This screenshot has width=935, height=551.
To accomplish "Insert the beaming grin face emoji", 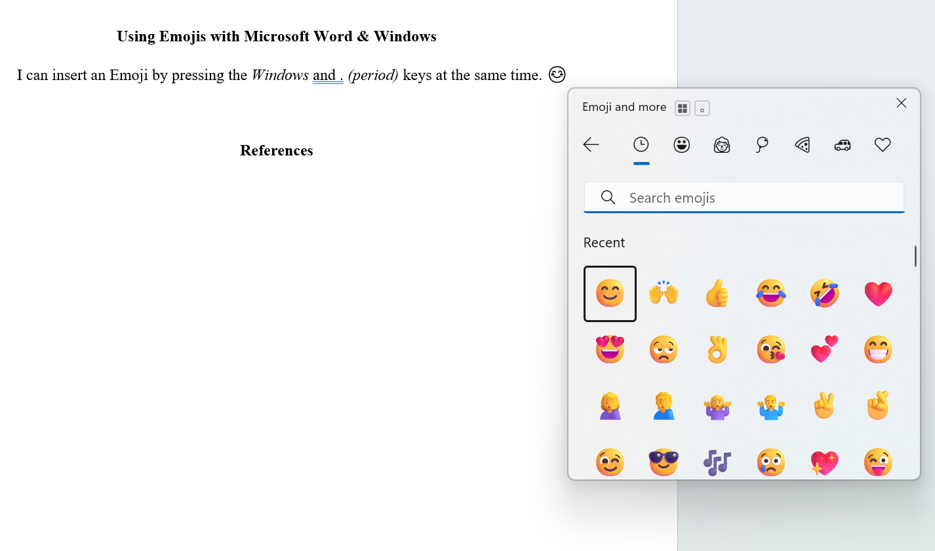I will tap(879, 350).
